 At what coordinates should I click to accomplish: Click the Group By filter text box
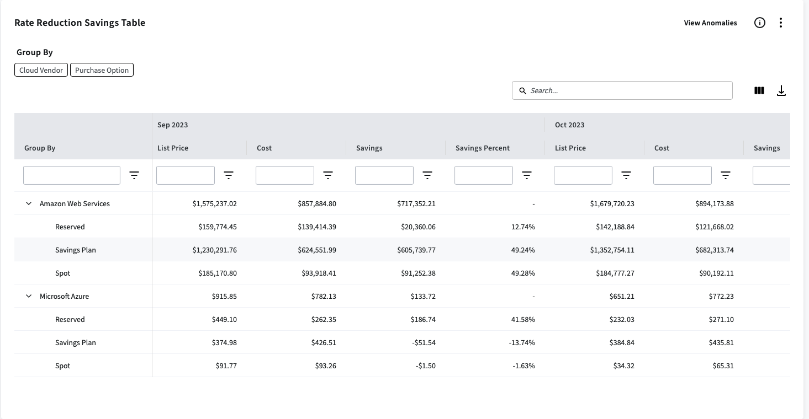pyautogui.click(x=72, y=175)
